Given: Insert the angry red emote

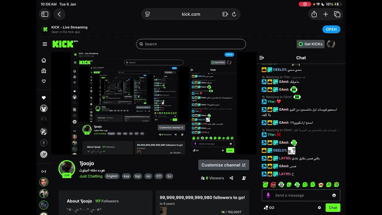Looking at the screenshot, I should pyautogui.click(x=273, y=185).
